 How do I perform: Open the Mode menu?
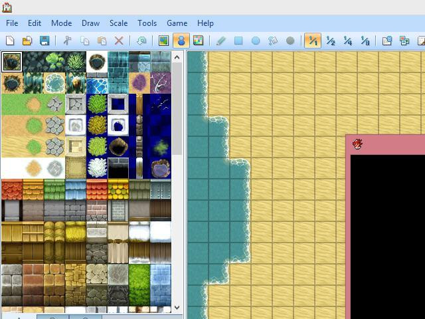[x=62, y=23]
